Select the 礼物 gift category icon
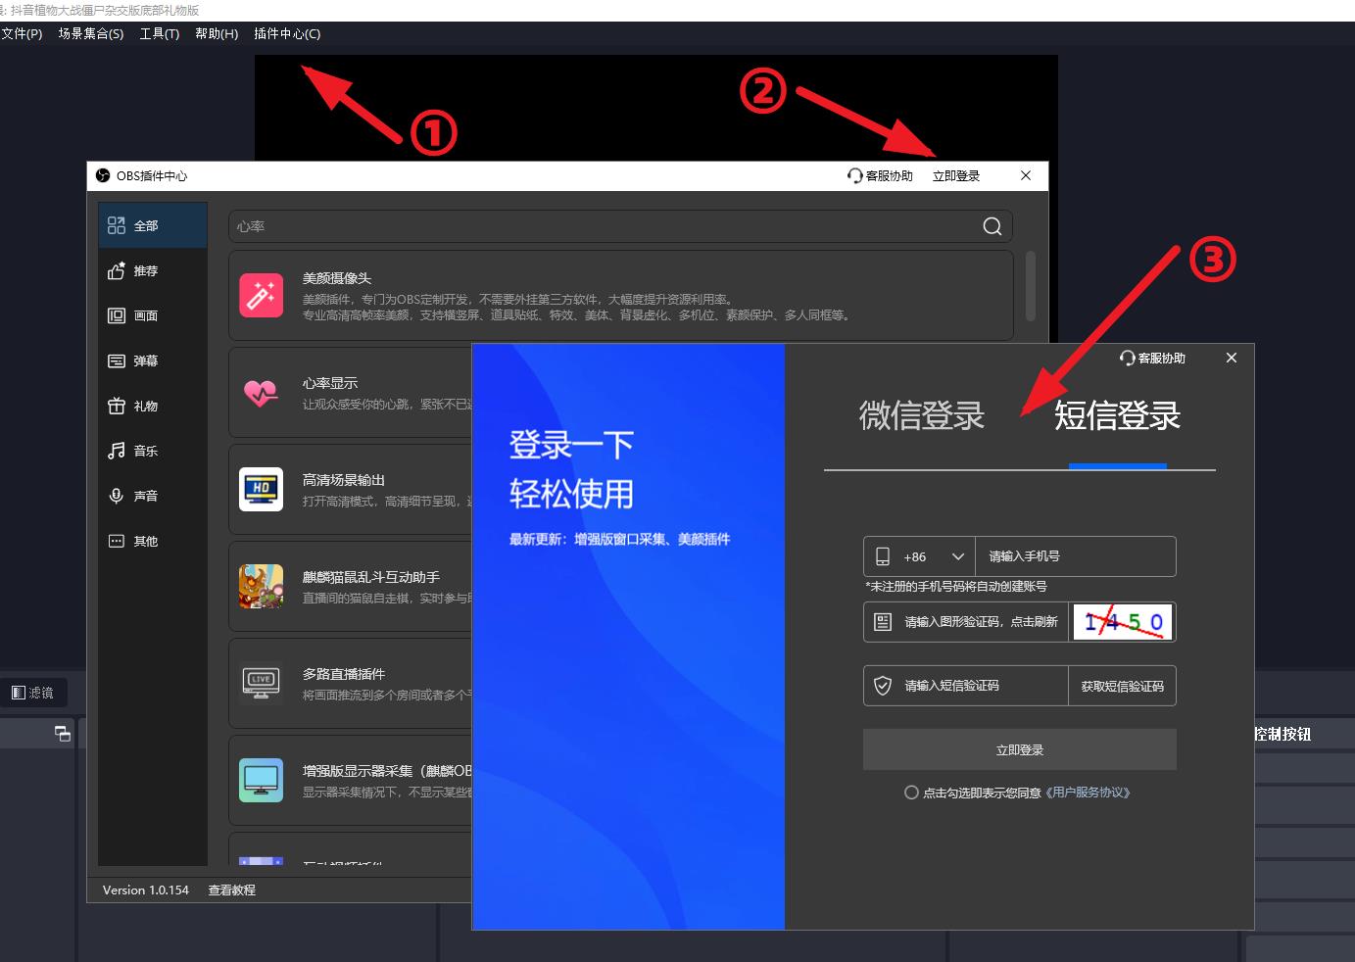The image size is (1355, 962). 118,406
